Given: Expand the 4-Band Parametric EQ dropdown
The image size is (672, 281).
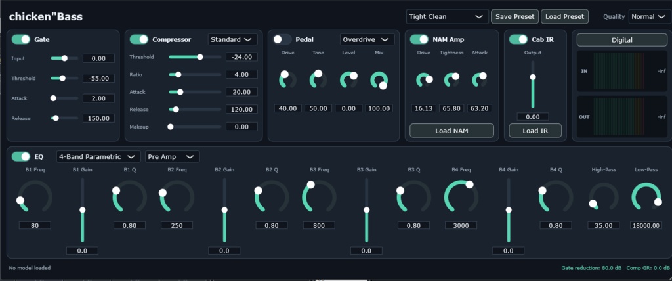Looking at the screenshot, I should (x=98, y=157).
